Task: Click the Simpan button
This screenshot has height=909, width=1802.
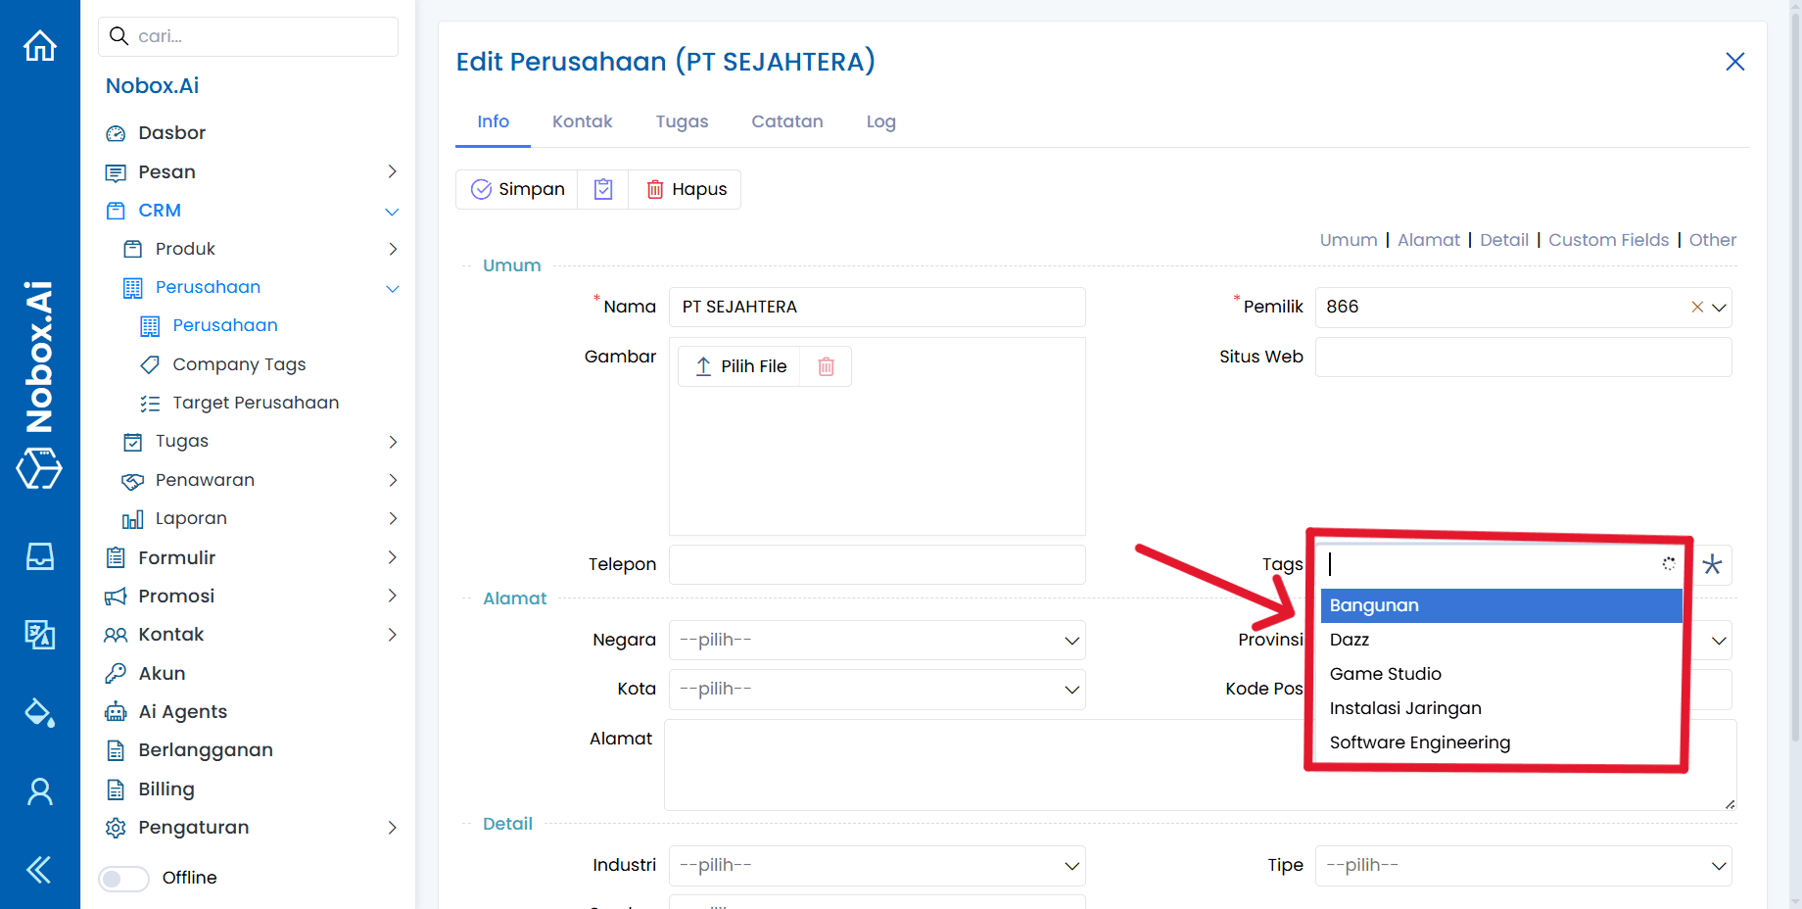Action: click(518, 189)
